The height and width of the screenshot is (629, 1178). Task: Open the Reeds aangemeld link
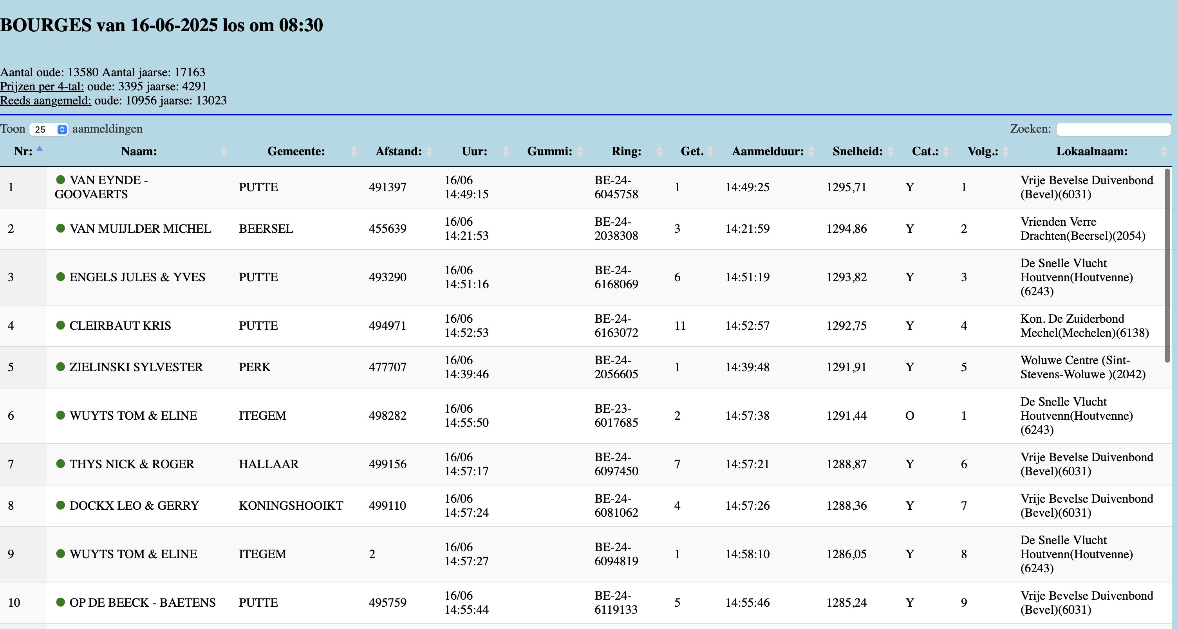point(45,101)
